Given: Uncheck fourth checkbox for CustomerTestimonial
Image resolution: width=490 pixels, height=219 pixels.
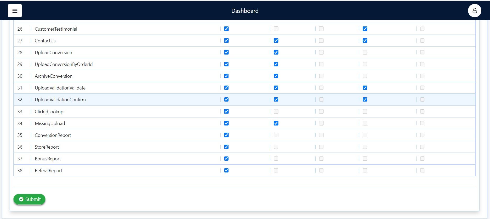Looking at the screenshot, I should [x=365, y=29].
